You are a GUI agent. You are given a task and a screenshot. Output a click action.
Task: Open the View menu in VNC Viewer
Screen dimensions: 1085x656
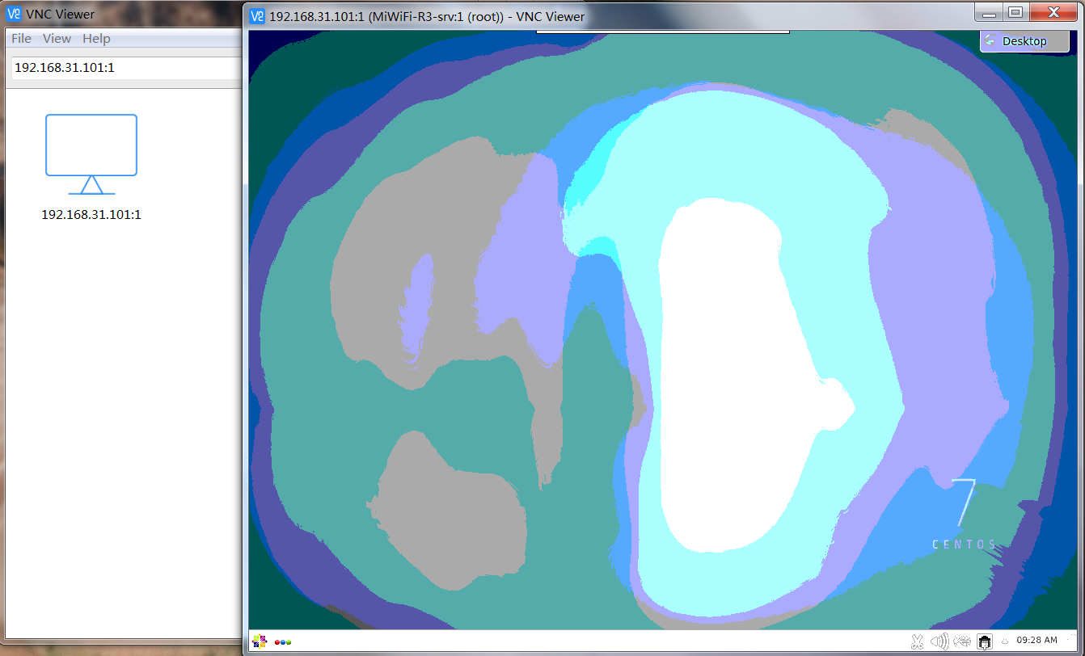(57, 39)
